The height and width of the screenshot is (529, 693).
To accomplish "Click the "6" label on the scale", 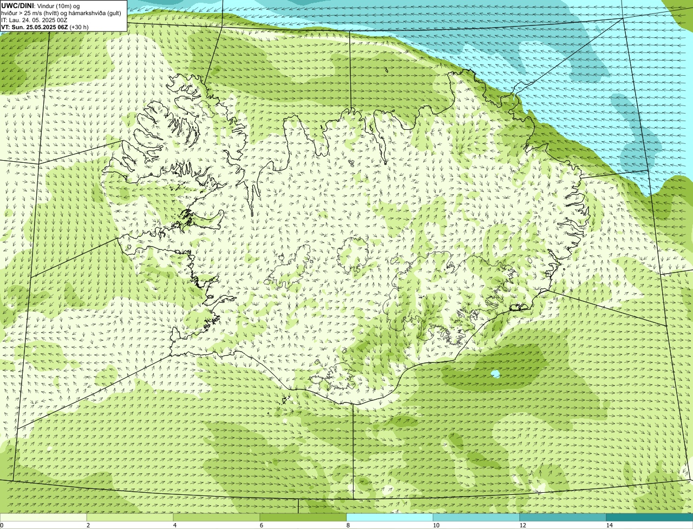I will click(x=261, y=525).
